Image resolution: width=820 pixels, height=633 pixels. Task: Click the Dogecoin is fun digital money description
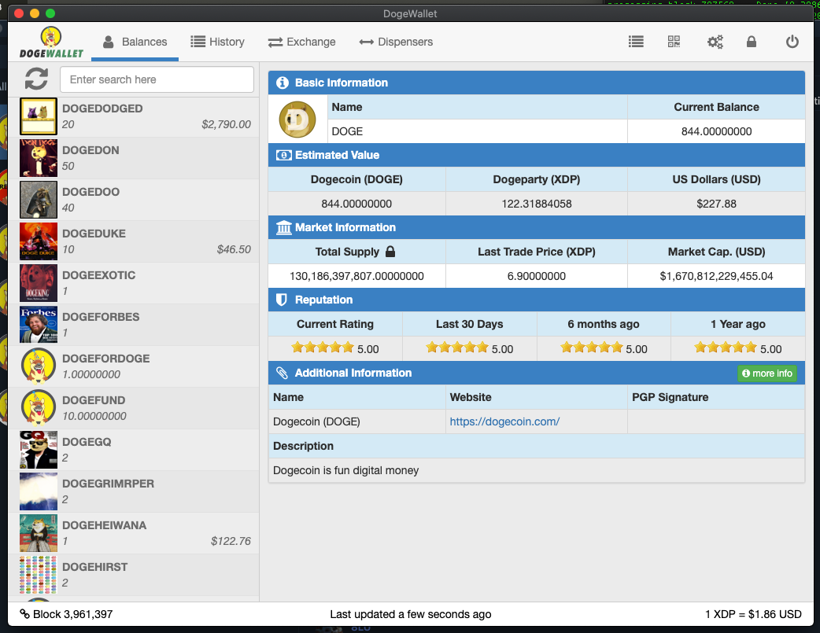click(345, 470)
